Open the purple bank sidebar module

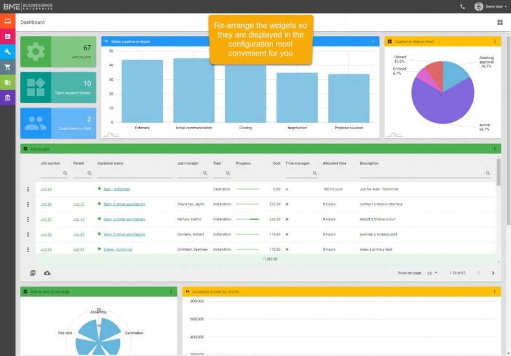pyautogui.click(x=7, y=97)
